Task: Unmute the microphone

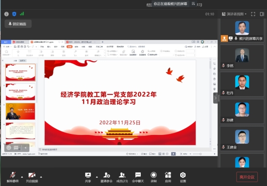Action: [13, 177]
